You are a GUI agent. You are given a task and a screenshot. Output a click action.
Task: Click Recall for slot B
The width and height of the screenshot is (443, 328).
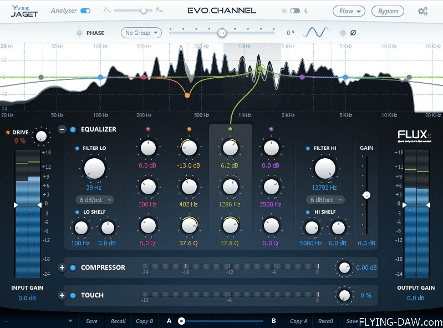tap(325, 321)
